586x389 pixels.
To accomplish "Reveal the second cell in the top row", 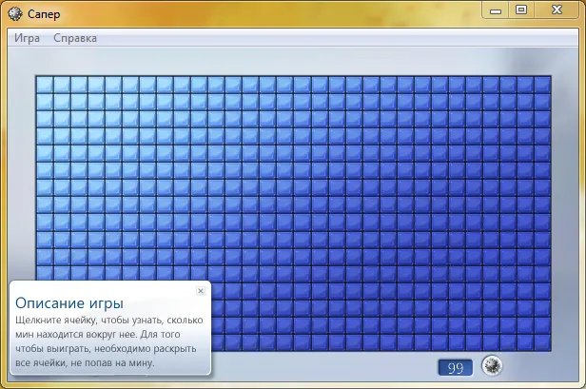I will (62, 85).
